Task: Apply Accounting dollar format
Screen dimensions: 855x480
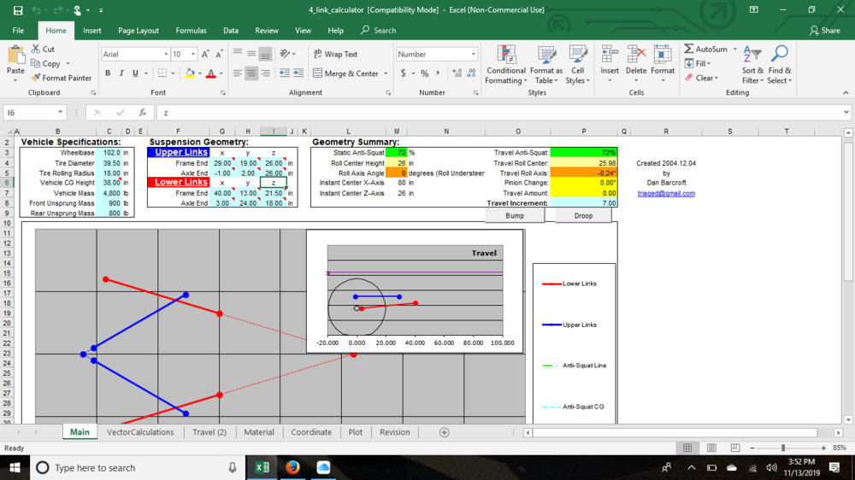Action: [x=404, y=73]
